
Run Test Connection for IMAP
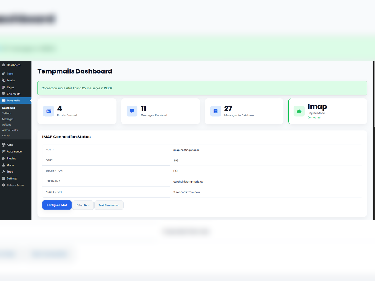point(109,205)
